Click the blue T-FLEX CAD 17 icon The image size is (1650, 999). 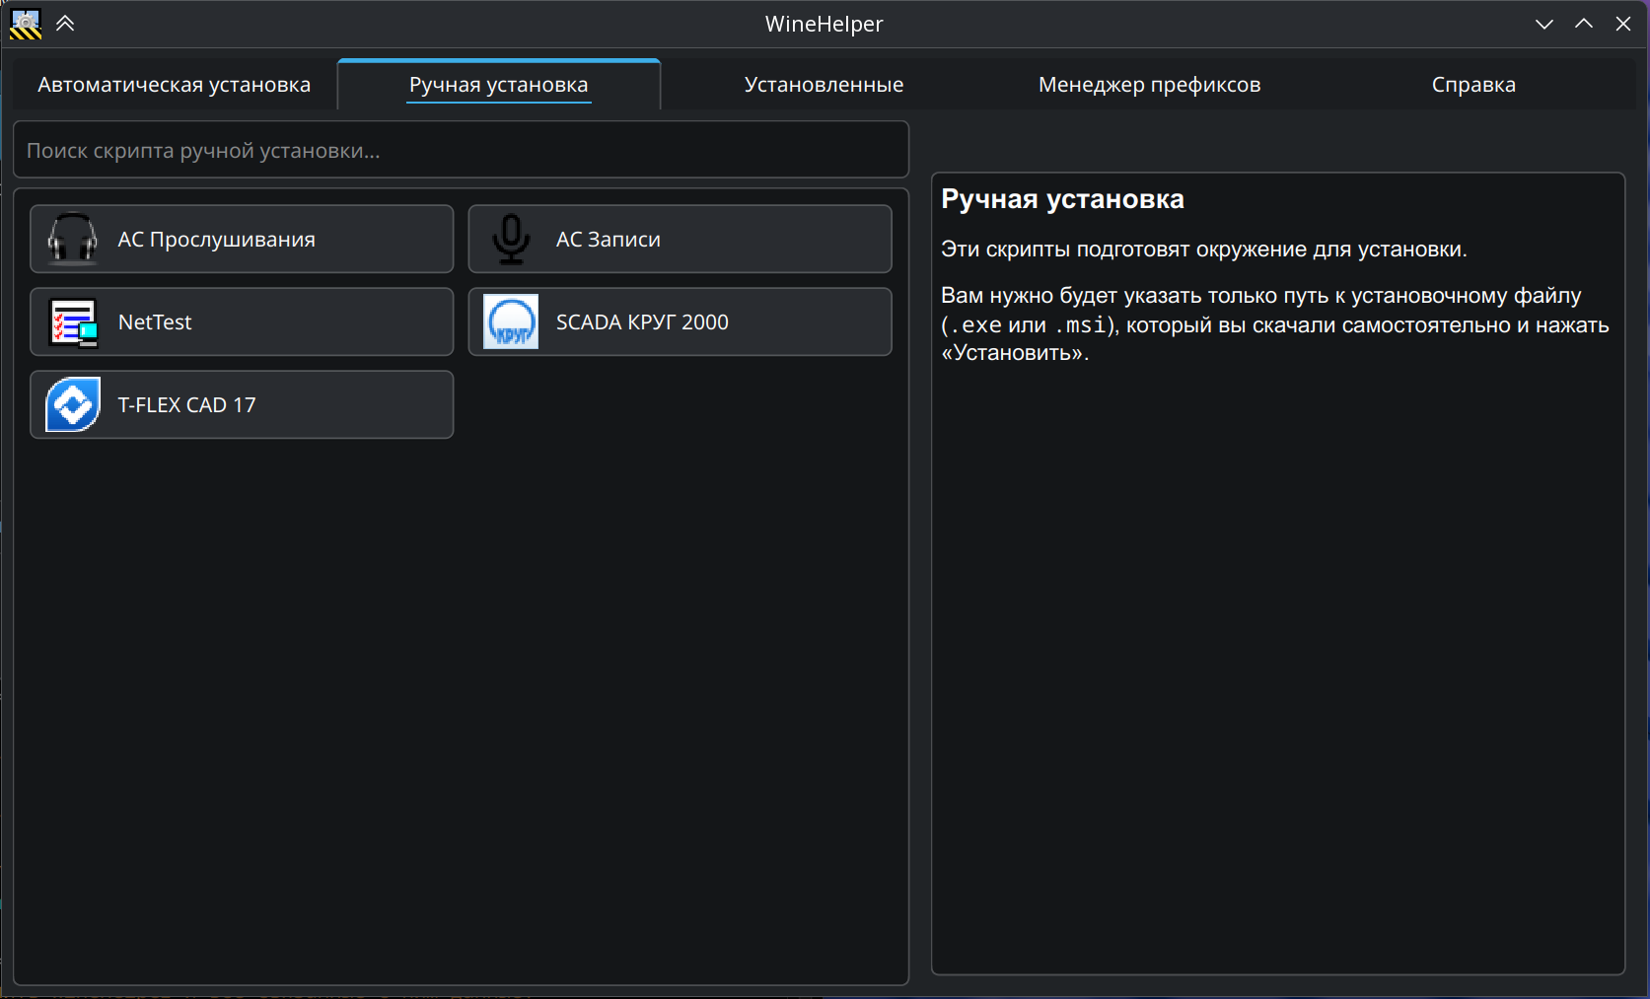click(x=73, y=404)
